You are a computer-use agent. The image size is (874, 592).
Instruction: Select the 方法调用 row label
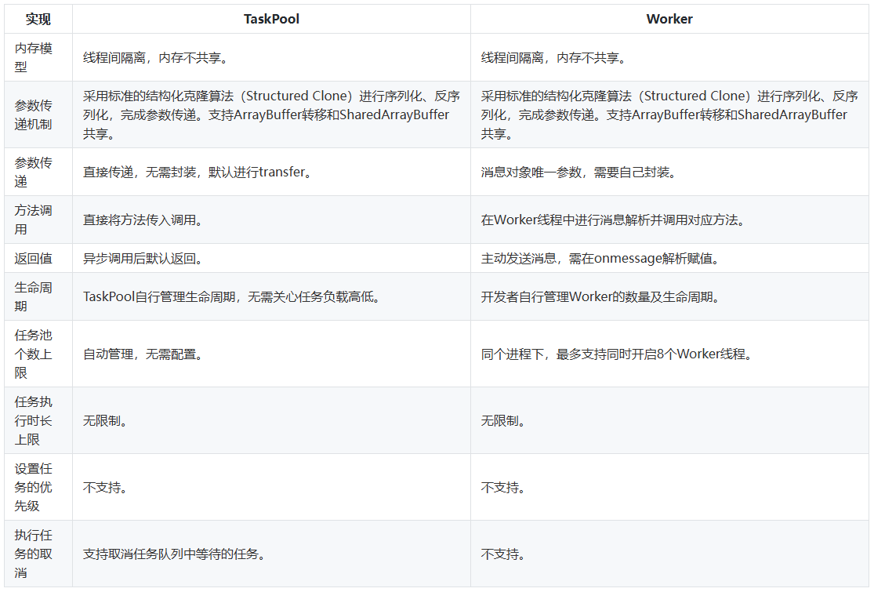[x=34, y=220]
